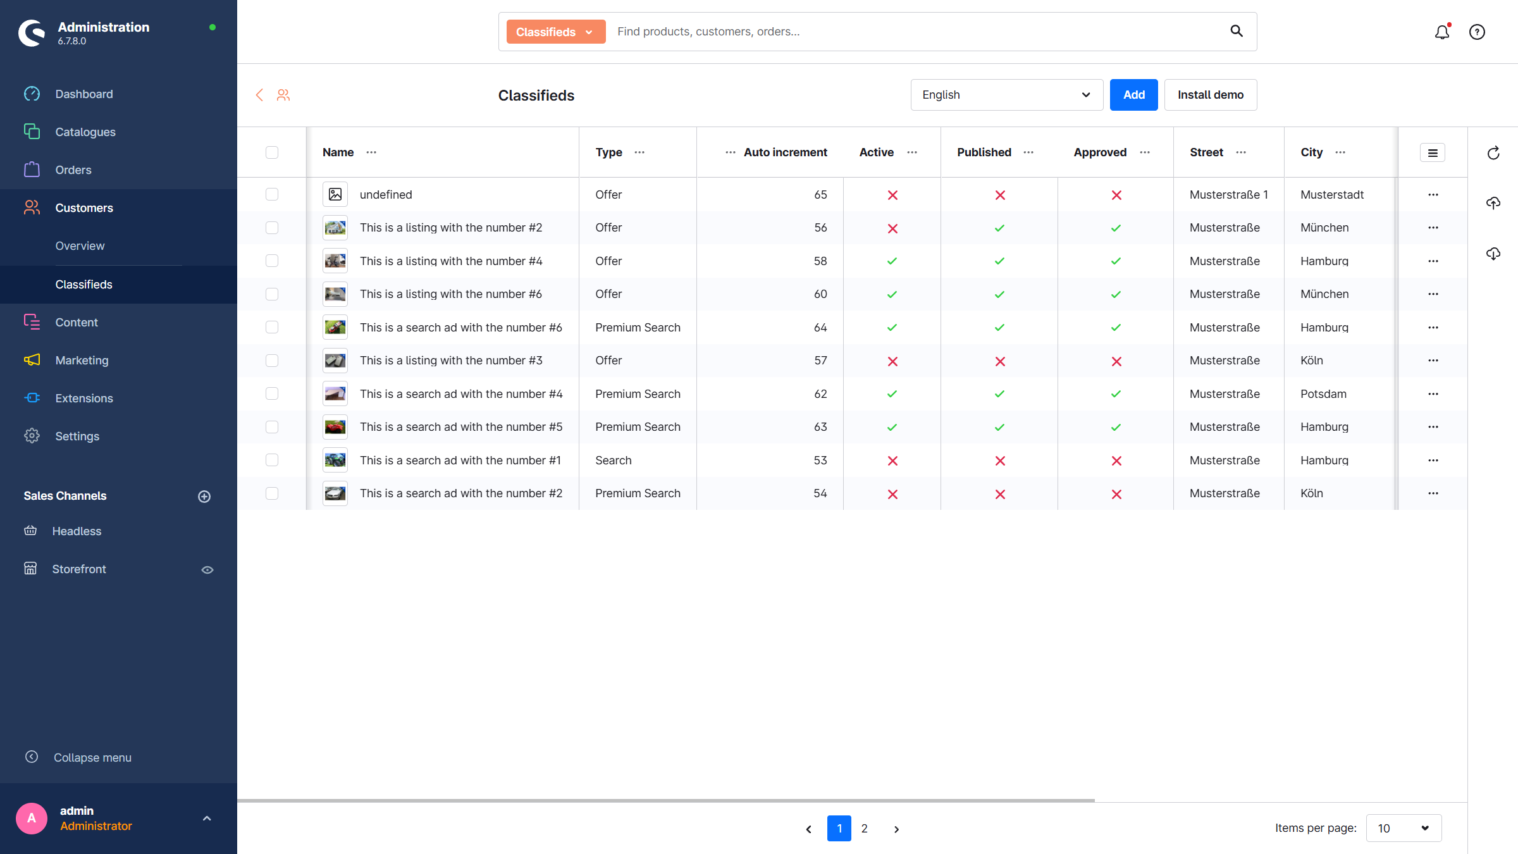The width and height of the screenshot is (1518, 854).
Task: Open the English language dropdown
Action: (1006, 95)
